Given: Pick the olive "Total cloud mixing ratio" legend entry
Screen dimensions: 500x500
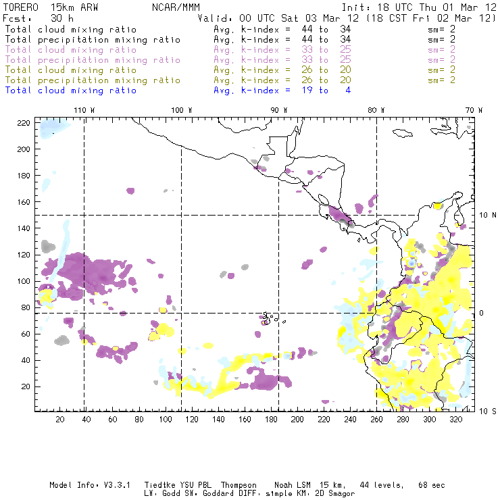Looking at the screenshot, I should click(x=71, y=70).
